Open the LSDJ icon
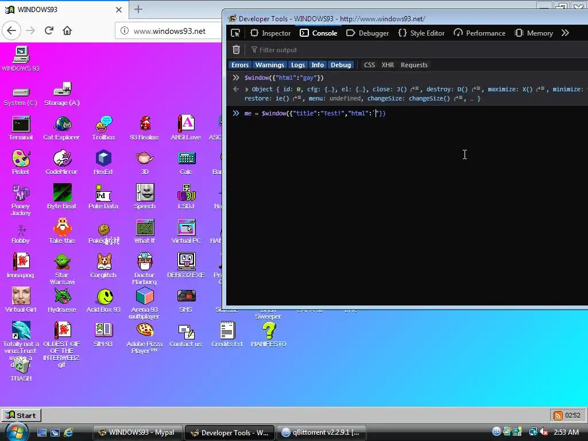 (x=186, y=197)
